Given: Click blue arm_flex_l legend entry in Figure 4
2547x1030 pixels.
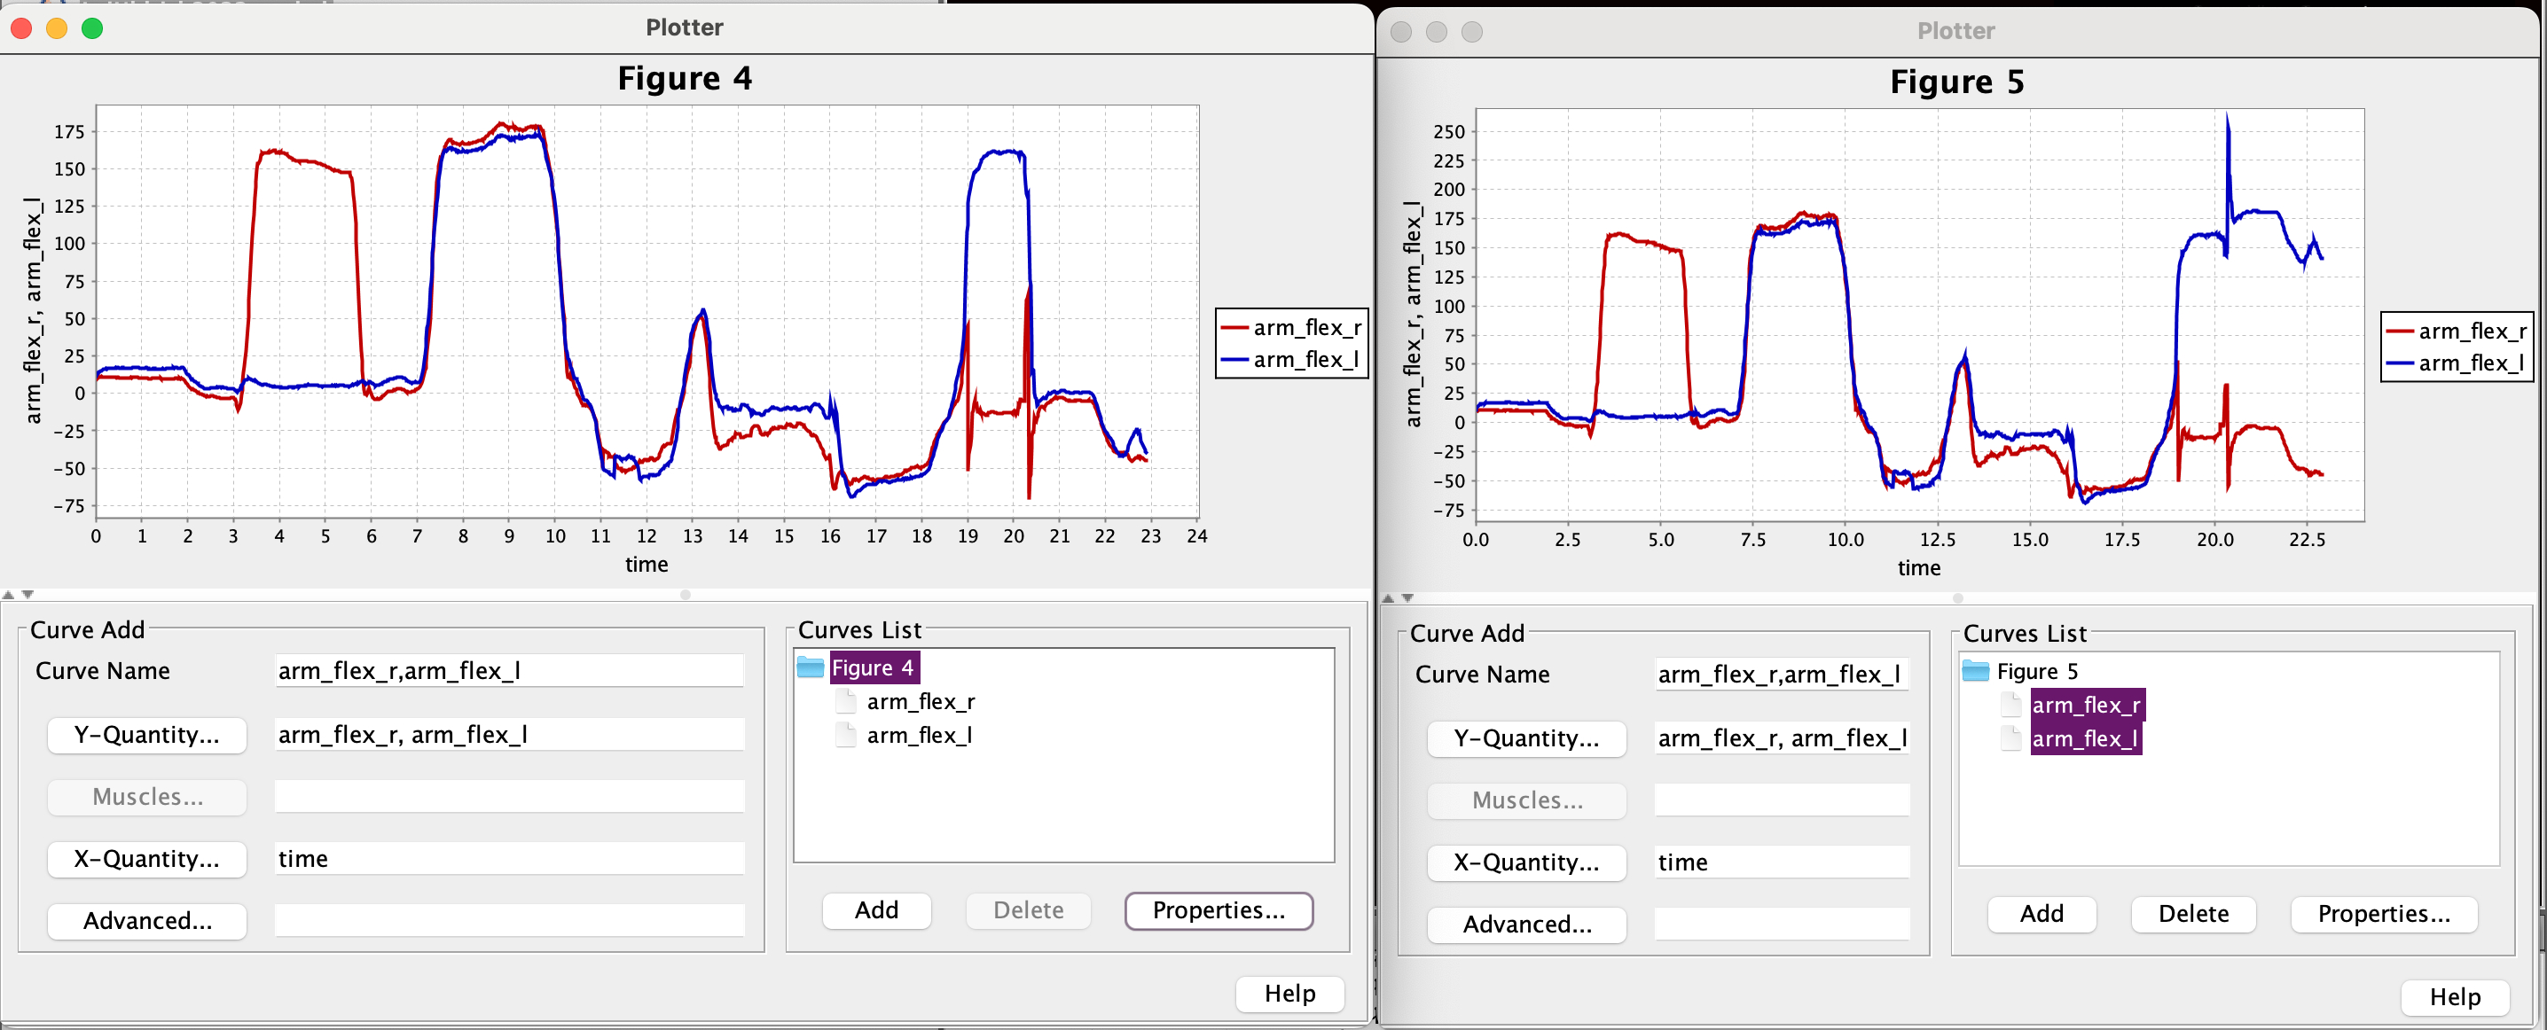Looking at the screenshot, I should (1289, 360).
